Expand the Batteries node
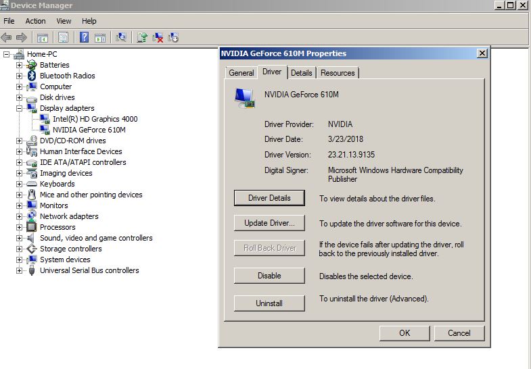 coord(19,66)
